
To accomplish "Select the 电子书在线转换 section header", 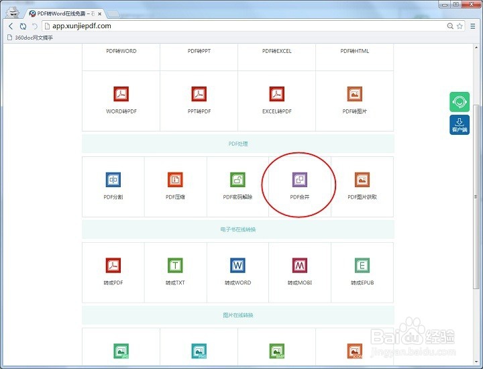I will click(237, 229).
